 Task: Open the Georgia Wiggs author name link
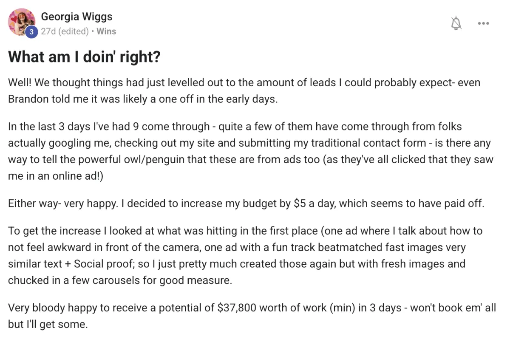click(x=76, y=17)
